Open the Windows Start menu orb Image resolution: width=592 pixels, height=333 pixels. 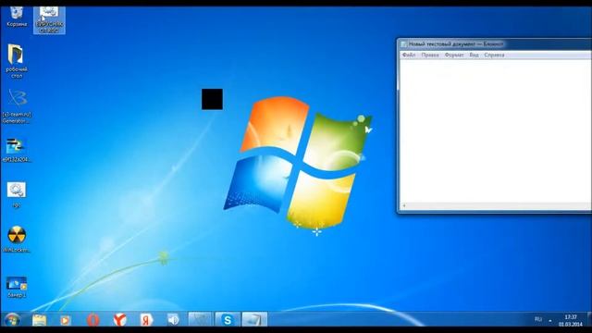[x=12, y=320]
